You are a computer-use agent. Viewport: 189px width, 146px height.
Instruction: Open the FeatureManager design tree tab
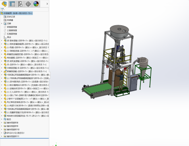(4, 4)
